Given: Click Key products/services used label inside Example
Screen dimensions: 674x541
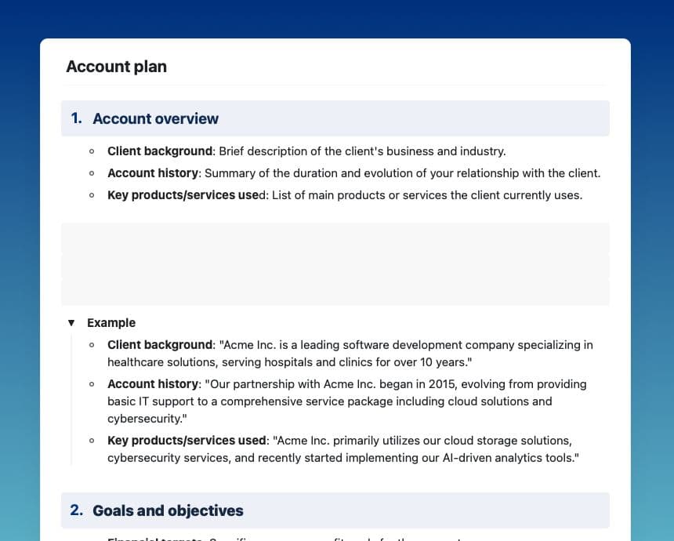Looking at the screenshot, I should 187,441.
